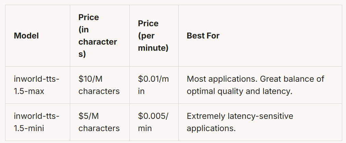Click the Price per minute header
Viewport: 346px width, 143px height.
153,36
